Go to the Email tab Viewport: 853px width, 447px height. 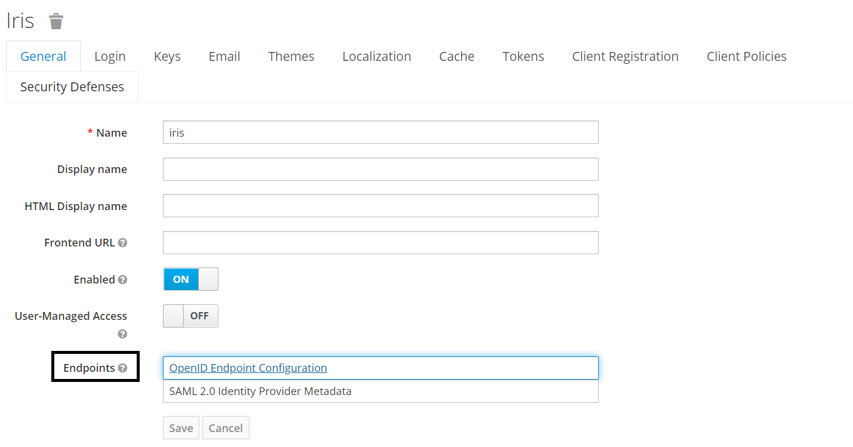pyautogui.click(x=224, y=57)
